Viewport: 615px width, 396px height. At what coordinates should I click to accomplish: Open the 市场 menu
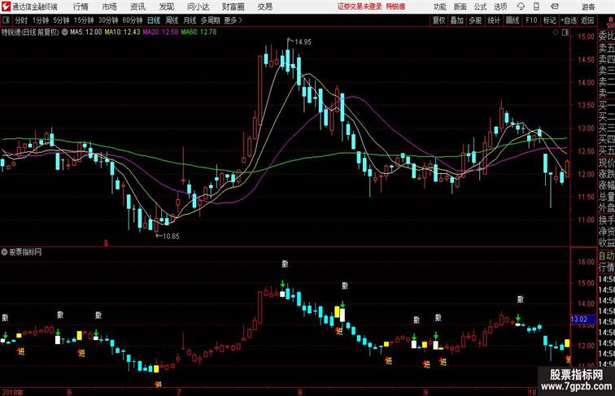point(110,7)
